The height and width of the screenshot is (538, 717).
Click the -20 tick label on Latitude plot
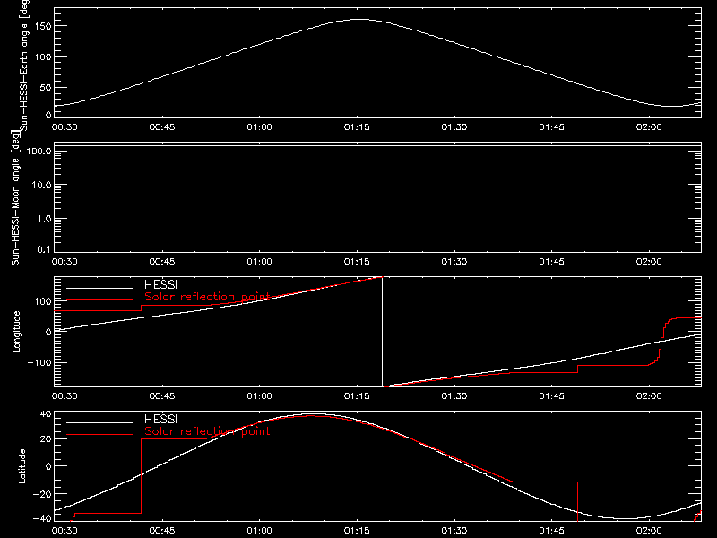42,494
